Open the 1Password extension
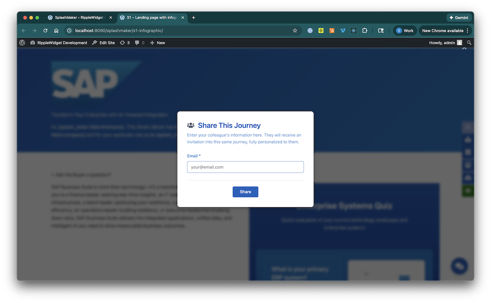 (311, 31)
